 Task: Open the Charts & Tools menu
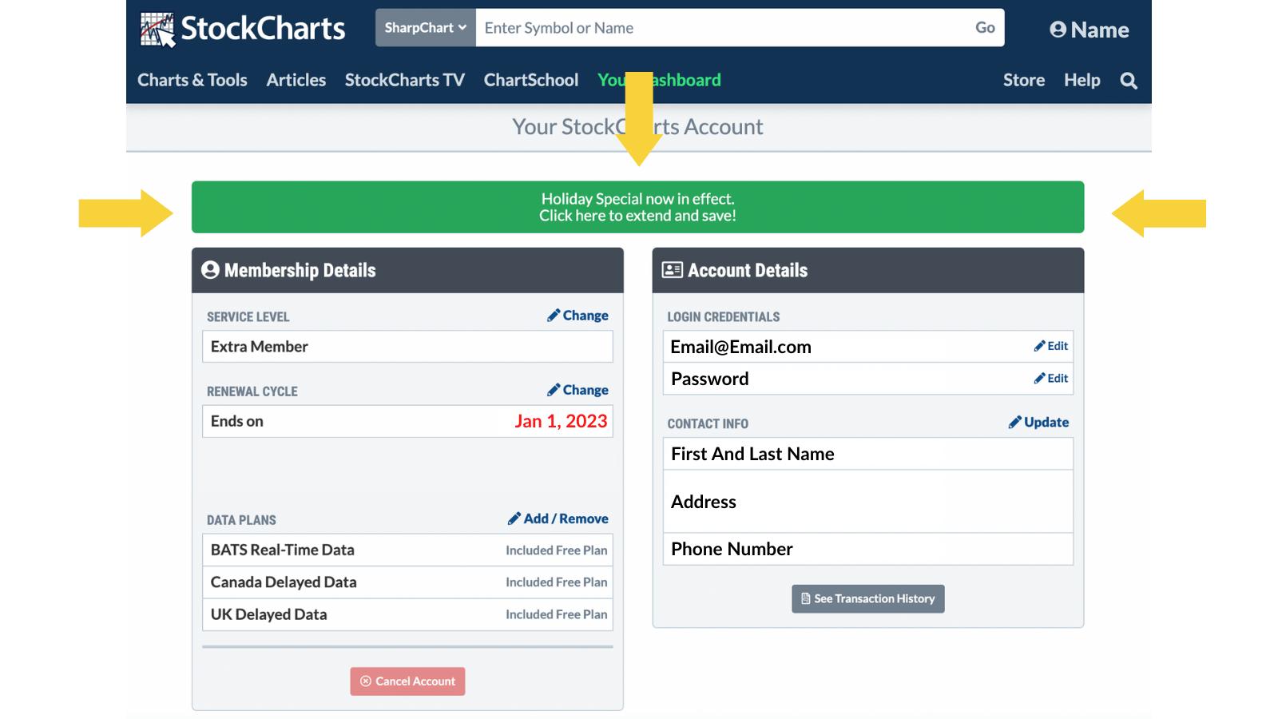coord(192,81)
